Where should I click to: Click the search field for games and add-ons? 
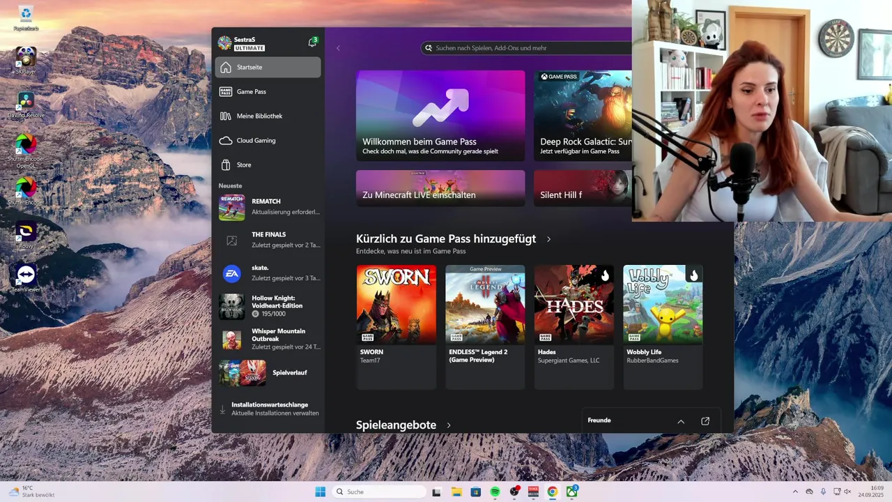[526, 48]
